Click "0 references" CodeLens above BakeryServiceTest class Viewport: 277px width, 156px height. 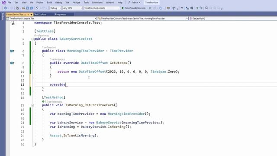click(42, 36)
